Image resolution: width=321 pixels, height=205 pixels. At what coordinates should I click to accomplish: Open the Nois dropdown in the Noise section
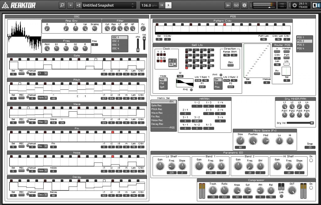[x=43, y=171]
